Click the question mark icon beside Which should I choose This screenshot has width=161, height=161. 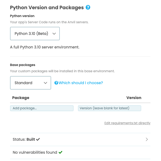(x=56, y=83)
